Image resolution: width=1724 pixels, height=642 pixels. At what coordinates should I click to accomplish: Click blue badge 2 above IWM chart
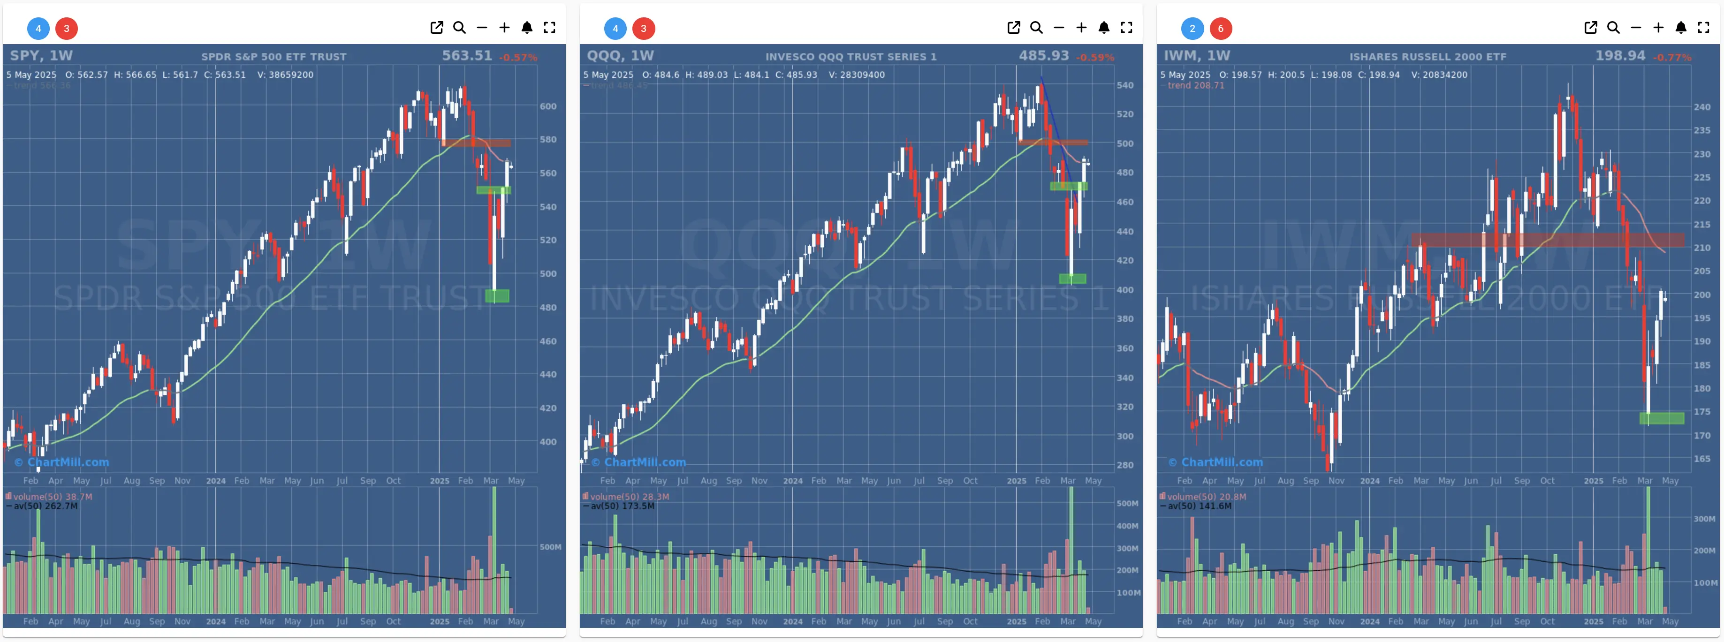[x=1192, y=28]
